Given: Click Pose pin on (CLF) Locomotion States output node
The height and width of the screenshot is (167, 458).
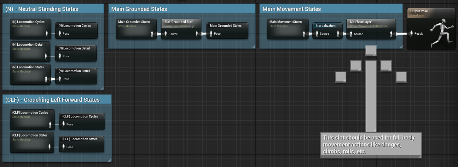Looking at the screenshot, I should pyautogui.click(x=63, y=147).
